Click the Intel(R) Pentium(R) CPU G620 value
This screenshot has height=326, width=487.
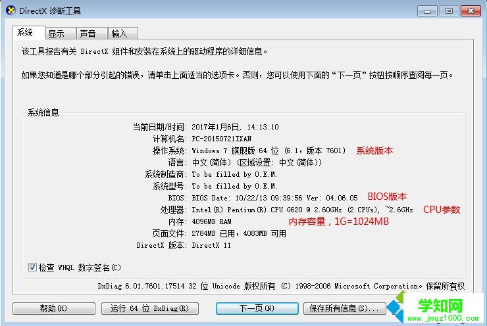302,210
